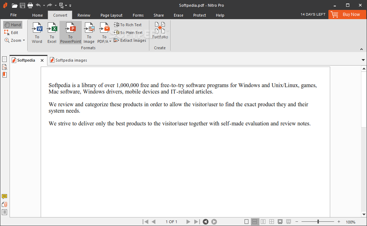The height and width of the screenshot is (226, 367).
Task: Click the zoom out minus button
Action: tap(297, 221)
